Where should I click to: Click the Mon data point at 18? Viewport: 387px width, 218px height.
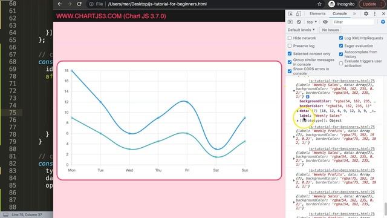click(x=72, y=71)
